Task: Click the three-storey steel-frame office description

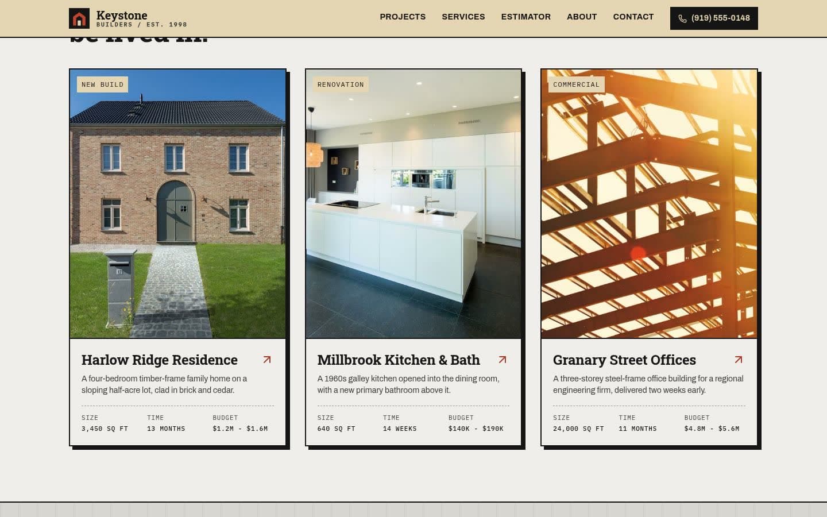Action: (x=648, y=384)
